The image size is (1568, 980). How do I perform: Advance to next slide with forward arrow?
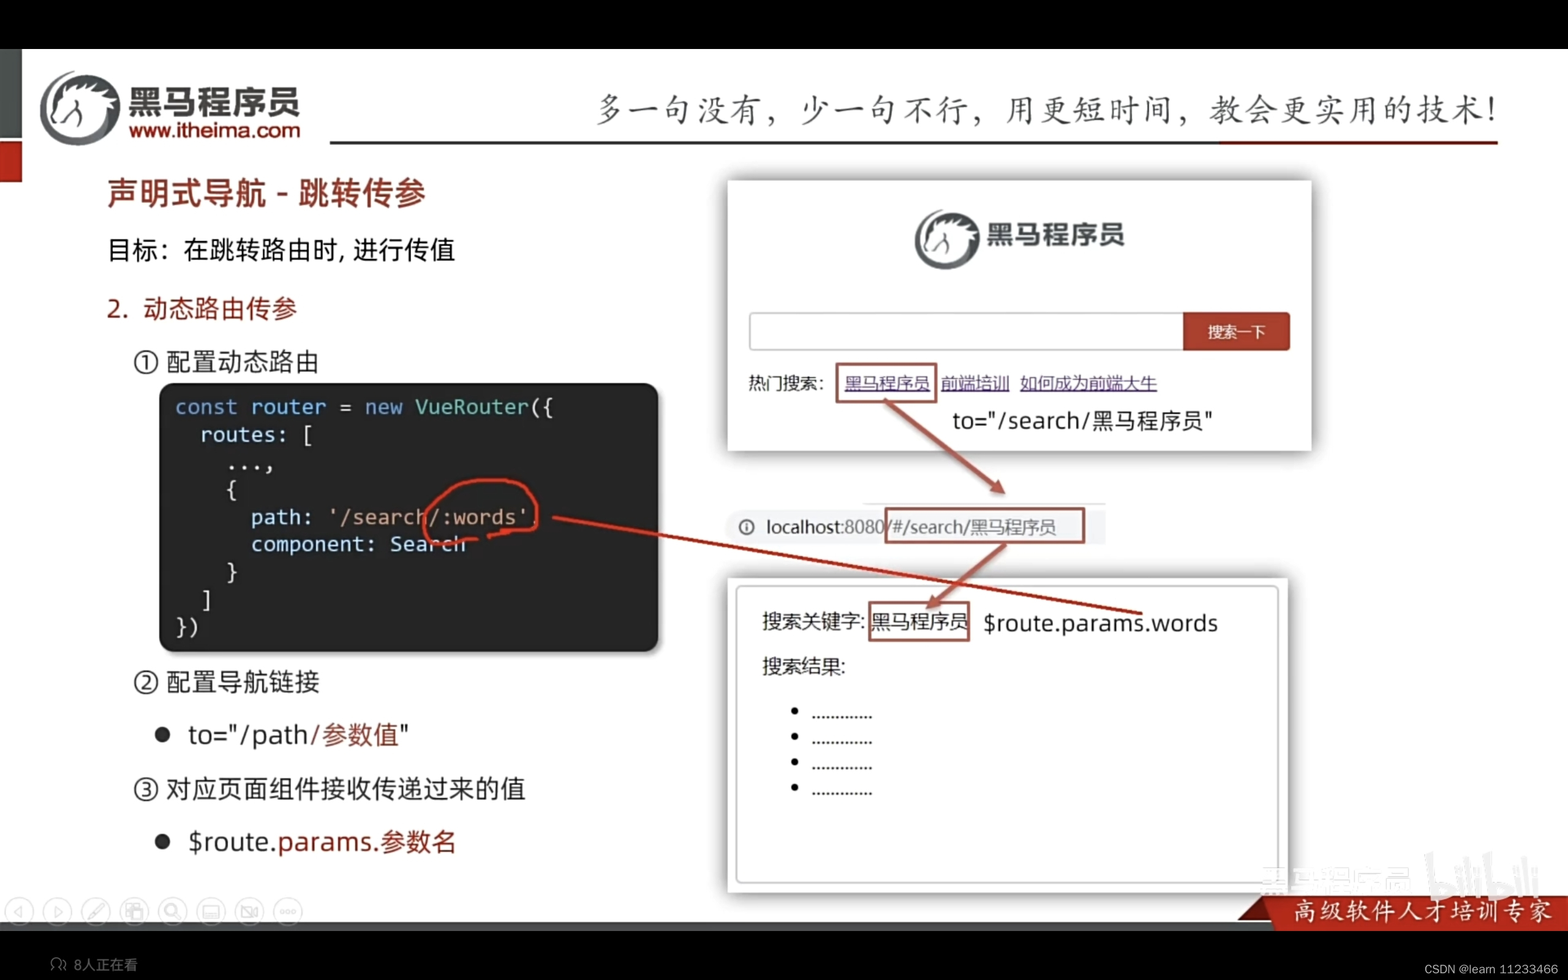(58, 911)
